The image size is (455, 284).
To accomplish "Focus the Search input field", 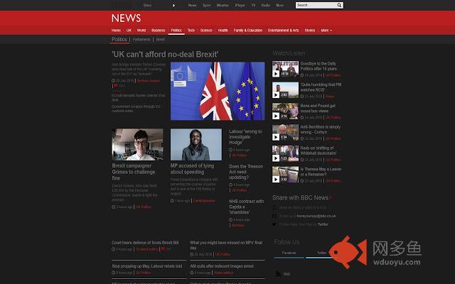I will click(316, 5).
